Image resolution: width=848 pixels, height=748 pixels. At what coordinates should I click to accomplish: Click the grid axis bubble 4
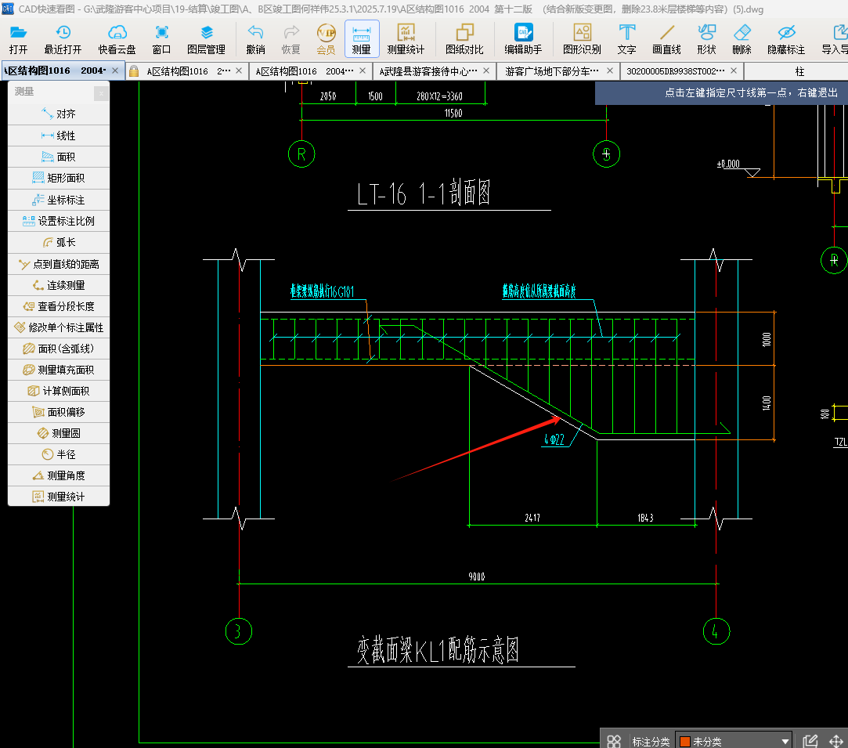(716, 631)
